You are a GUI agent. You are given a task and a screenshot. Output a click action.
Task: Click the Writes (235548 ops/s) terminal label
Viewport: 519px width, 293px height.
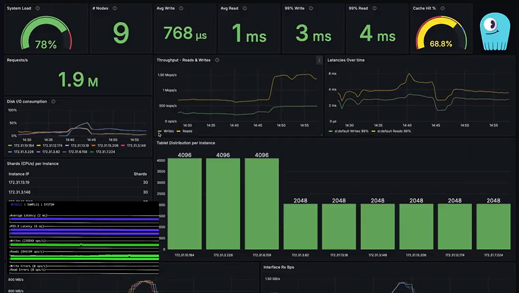click(28, 240)
